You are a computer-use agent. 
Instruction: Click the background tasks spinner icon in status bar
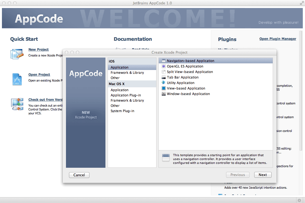point(299,200)
